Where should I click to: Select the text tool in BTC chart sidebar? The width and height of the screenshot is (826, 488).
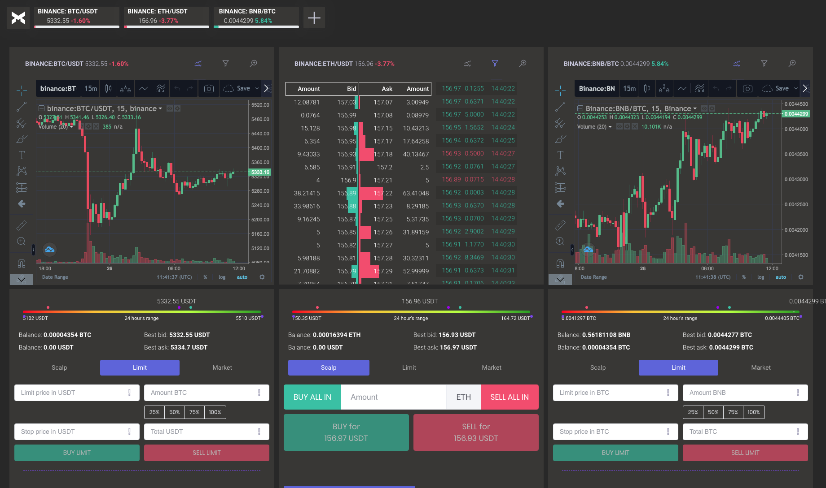click(22, 155)
